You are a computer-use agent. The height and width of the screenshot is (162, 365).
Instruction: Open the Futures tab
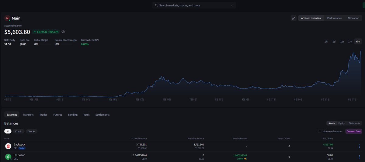(x=57, y=114)
